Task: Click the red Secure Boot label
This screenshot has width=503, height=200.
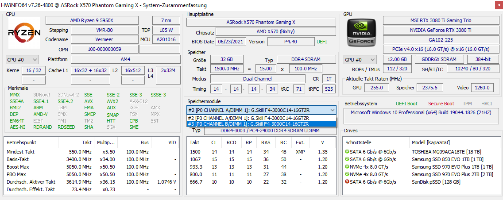Action: click(441, 104)
